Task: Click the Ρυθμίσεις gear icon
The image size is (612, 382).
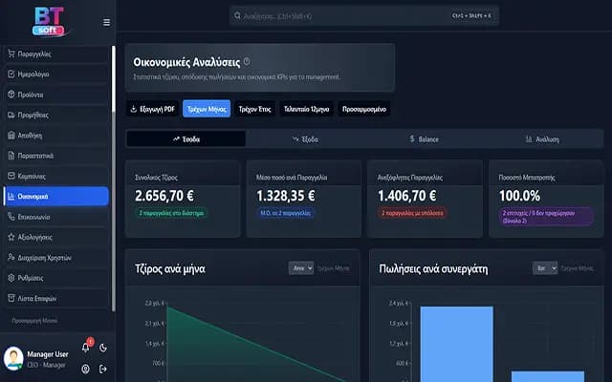Action: [x=11, y=278]
